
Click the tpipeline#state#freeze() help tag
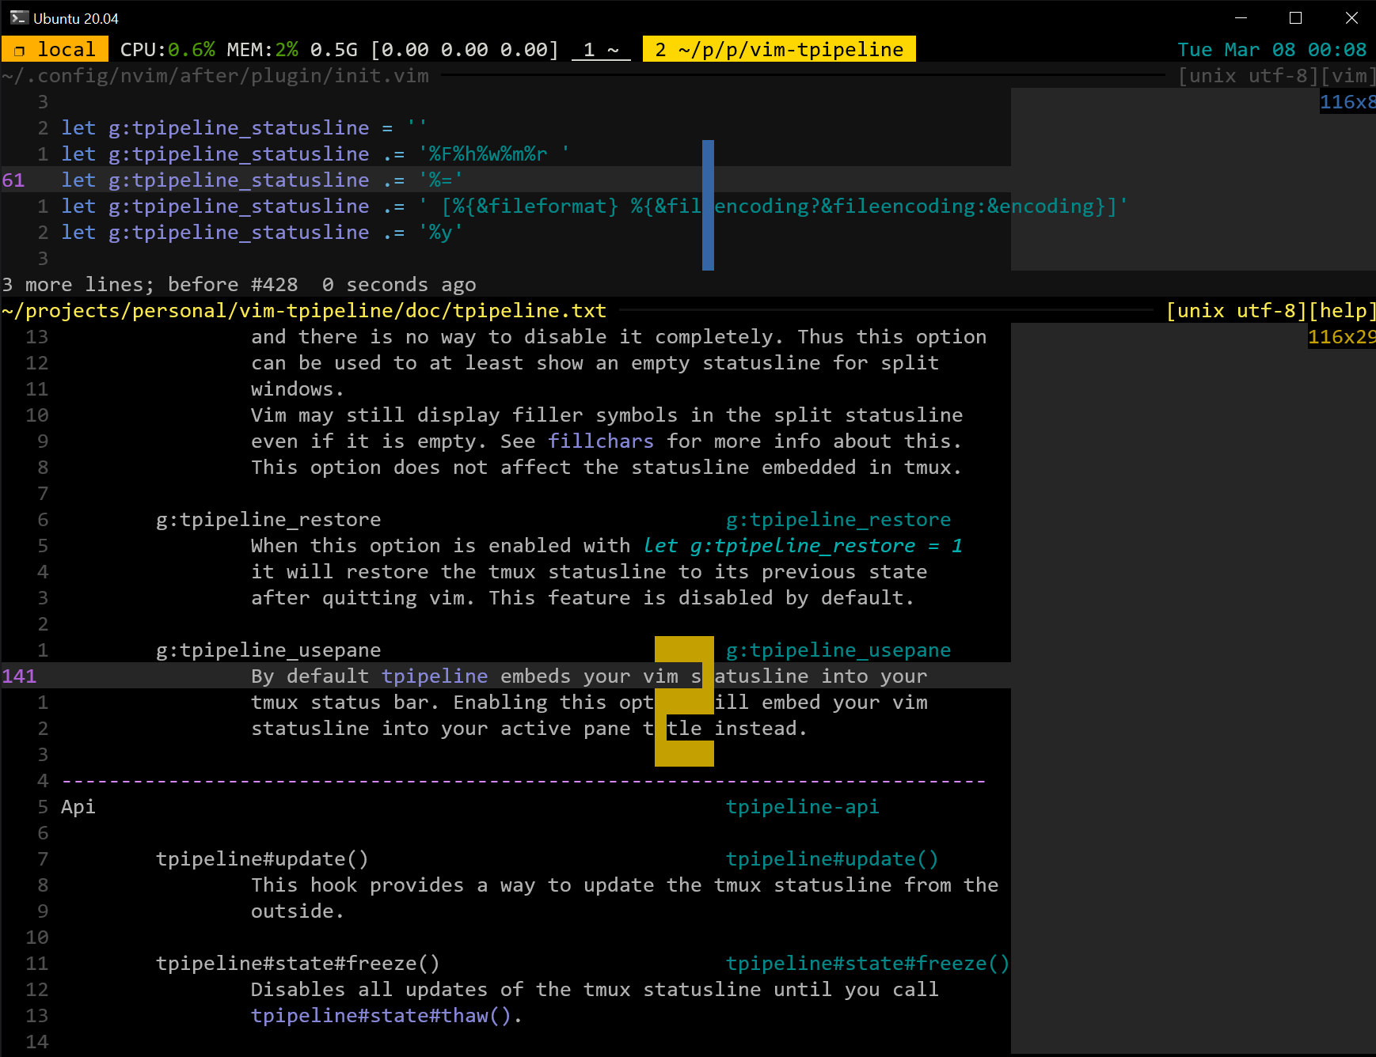click(x=868, y=963)
